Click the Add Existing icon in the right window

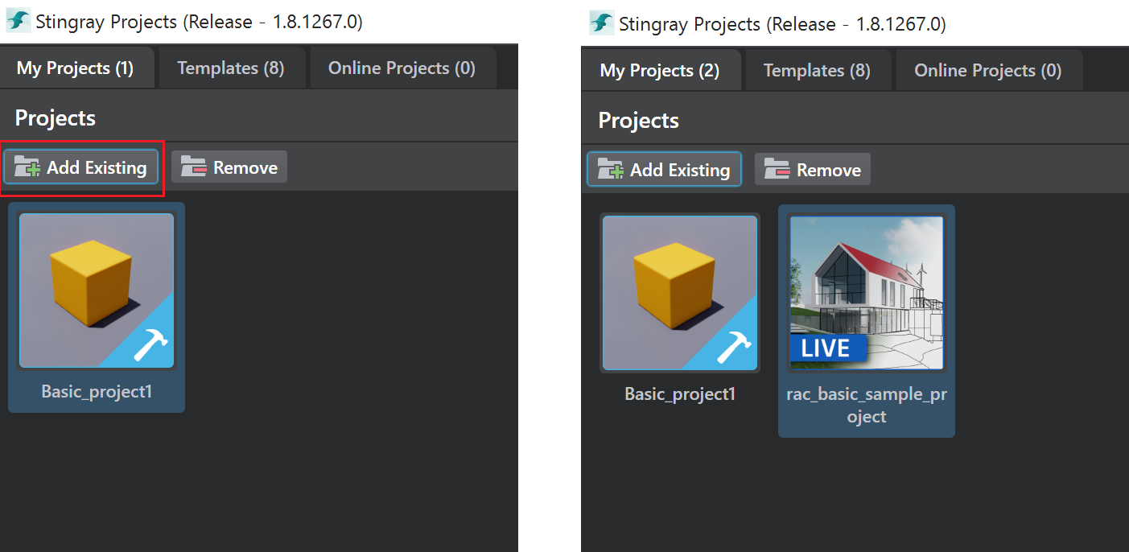point(608,169)
